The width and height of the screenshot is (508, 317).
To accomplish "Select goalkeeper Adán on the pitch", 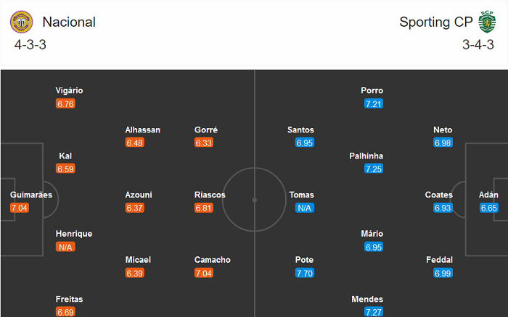I will click(488, 195).
